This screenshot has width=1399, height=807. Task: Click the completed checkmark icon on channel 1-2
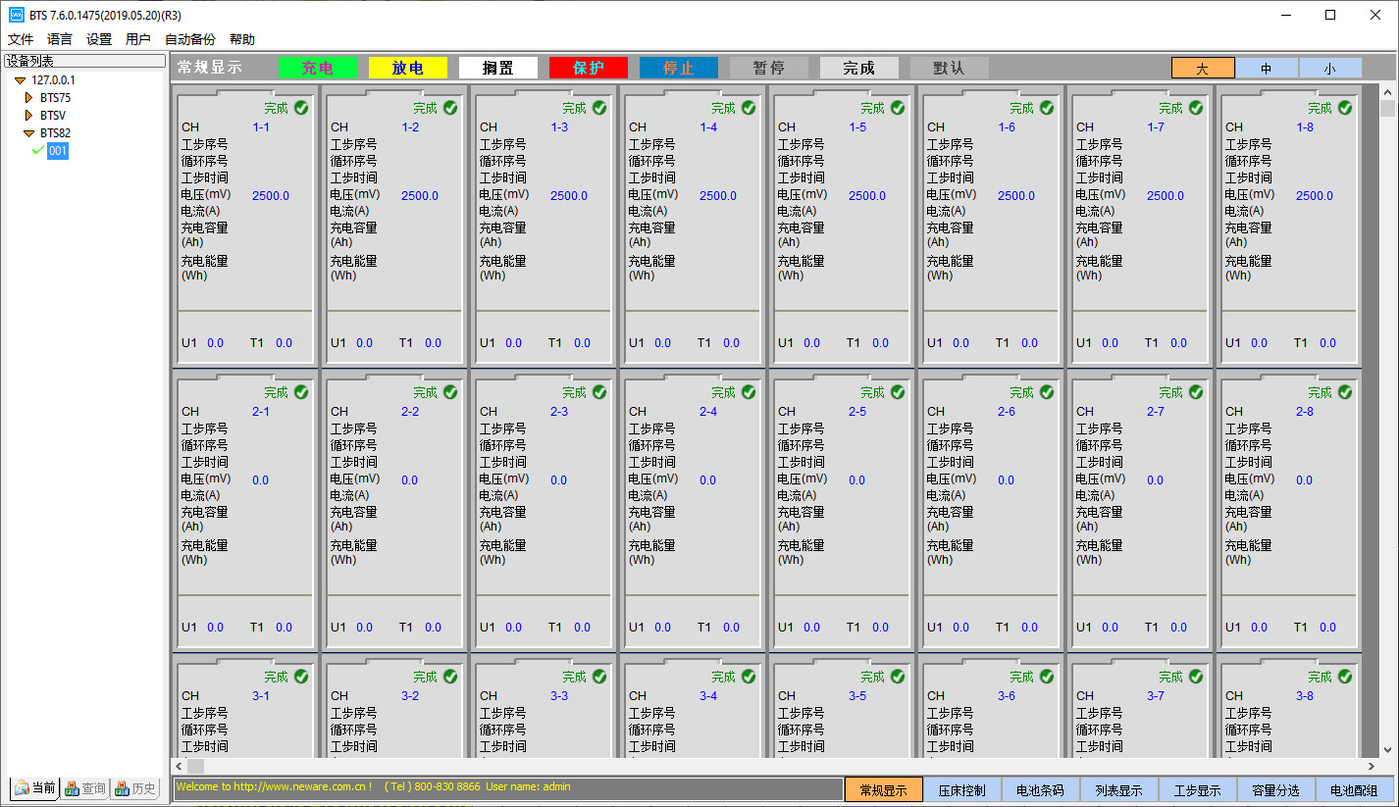[x=450, y=108]
